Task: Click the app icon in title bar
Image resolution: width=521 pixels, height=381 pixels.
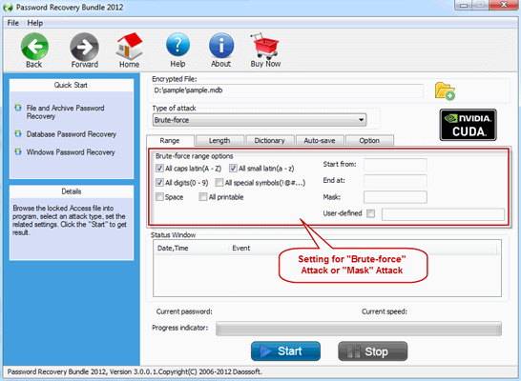Action: [x=8, y=8]
